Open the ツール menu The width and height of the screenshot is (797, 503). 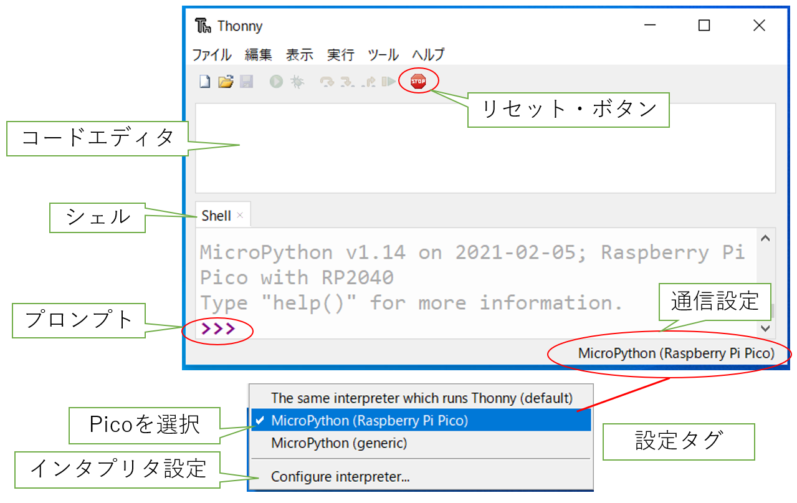pyautogui.click(x=383, y=55)
